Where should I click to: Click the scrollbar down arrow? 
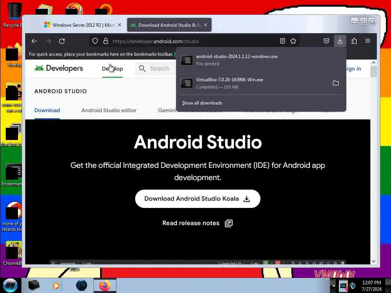click(x=373, y=261)
